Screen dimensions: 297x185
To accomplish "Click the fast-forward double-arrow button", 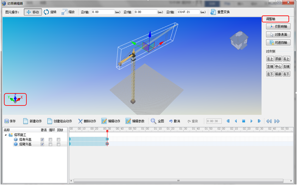I will (277, 121).
